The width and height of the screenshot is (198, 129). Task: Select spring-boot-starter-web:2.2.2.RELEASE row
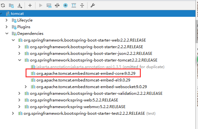85,40
